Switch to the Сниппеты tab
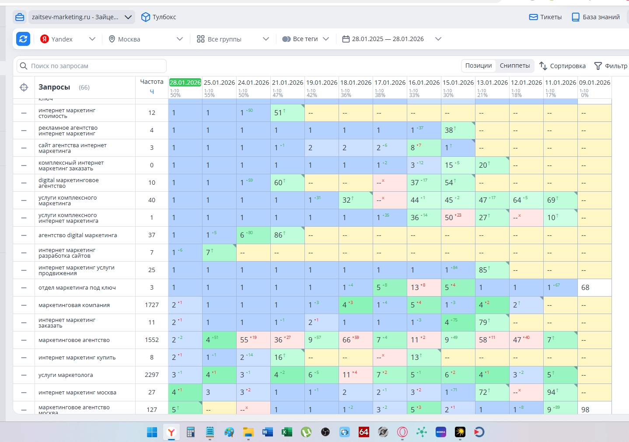The width and height of the screenshot is (629, 442). coord(514,66)
